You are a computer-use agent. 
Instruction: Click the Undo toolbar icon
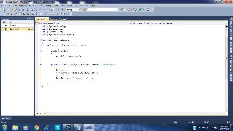coord(40,9)
